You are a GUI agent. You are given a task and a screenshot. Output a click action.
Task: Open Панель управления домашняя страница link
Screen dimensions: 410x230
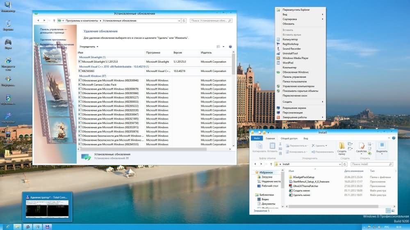click(x=53, y=31)
